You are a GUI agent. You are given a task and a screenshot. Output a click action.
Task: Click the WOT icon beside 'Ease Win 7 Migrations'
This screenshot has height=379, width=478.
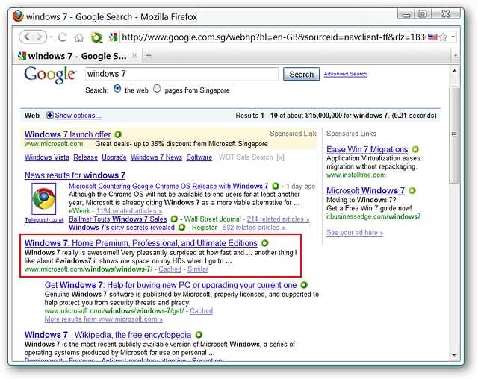pos(415,149)
